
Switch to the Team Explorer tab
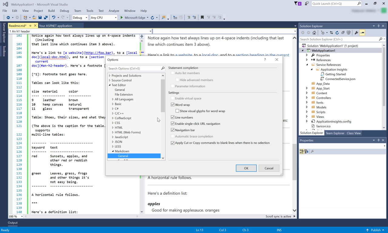[x=335, y=133]
